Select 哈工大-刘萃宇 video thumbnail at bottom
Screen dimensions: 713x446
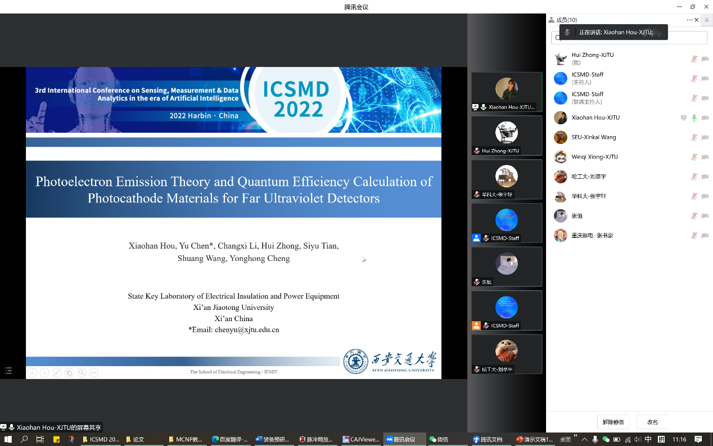(x=507, y=354)
